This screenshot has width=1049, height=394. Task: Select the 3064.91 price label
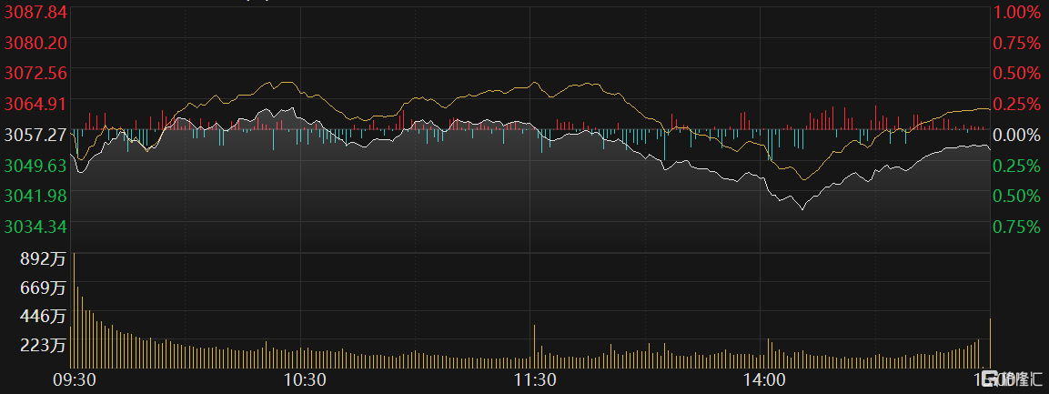pos(35,104)
